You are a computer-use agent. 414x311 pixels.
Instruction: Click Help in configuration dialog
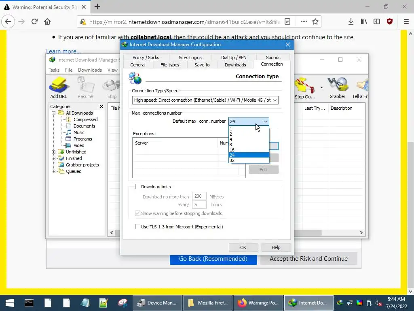click(276, 247)
